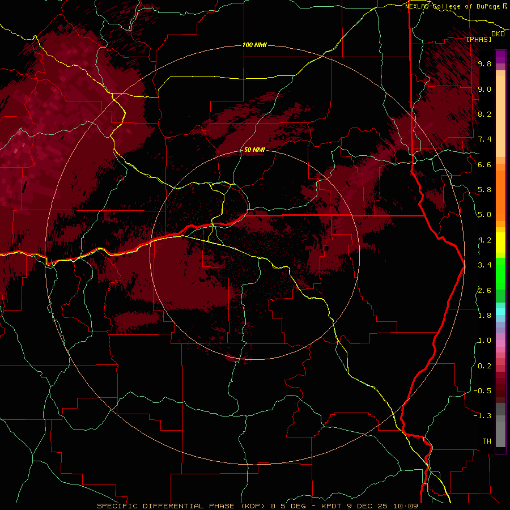
Task: Click the 1.0 value on the color scale
Action: click(x=484, y=341)
